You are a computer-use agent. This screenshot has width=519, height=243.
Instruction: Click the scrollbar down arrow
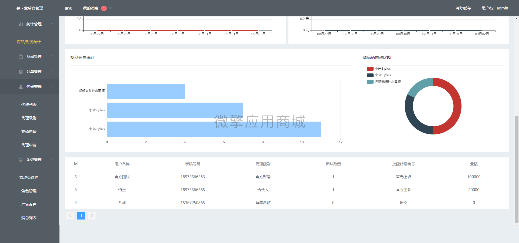517,225
